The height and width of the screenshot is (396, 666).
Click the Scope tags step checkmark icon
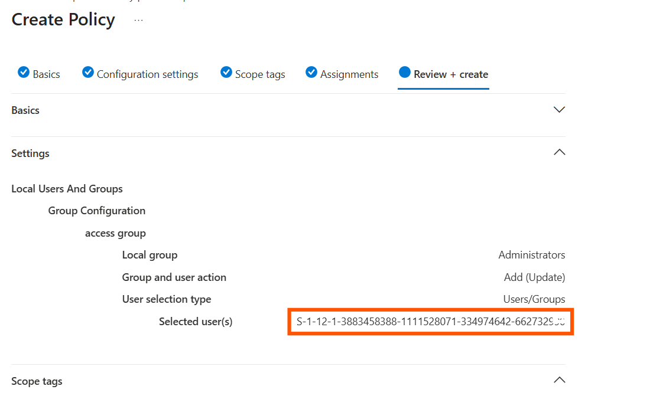pyautogui.click(x=226, y=73)
